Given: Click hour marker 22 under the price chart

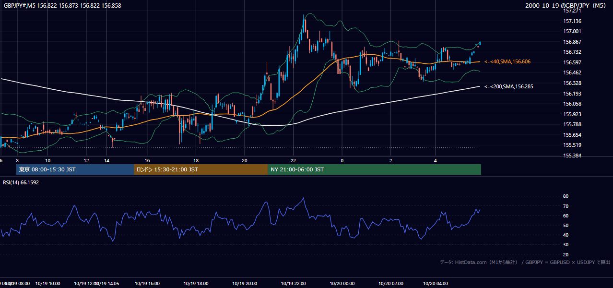Looking at the screenshot, I should [294, 160].
